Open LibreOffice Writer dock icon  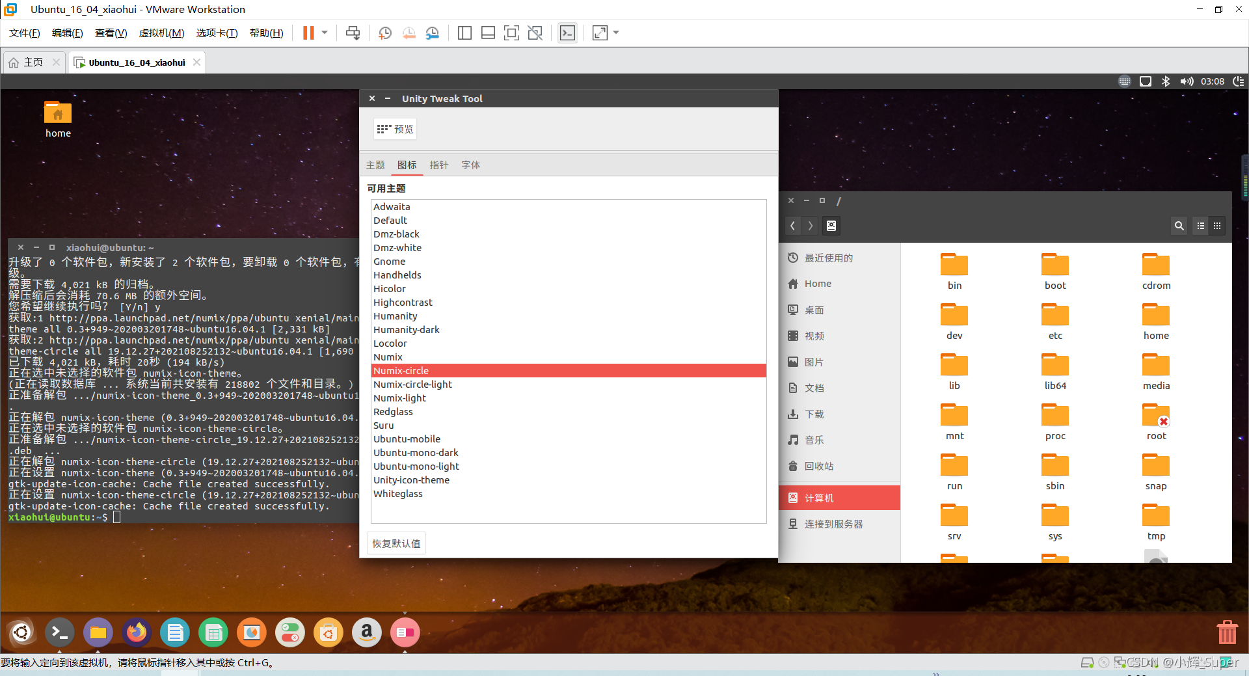[x=175, y=632]
